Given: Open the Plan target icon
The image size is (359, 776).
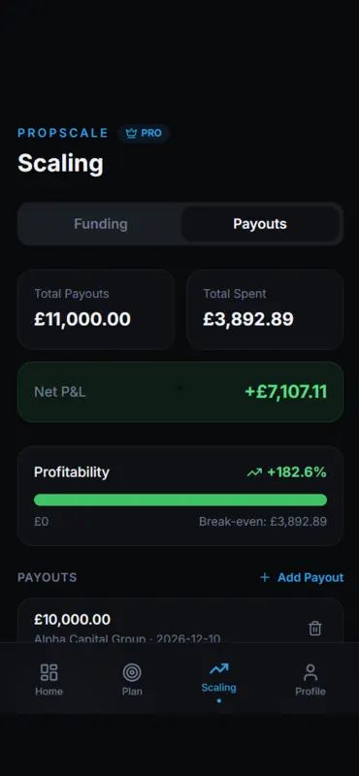Looking at the screenshot, I should click(132, 672).
